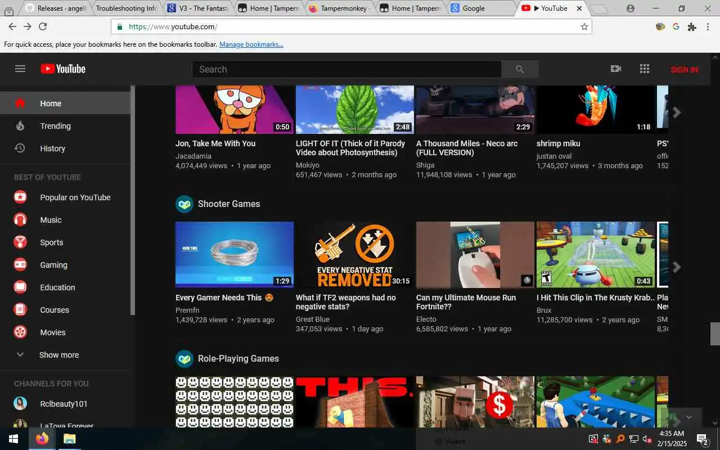Switch to the V3 - The Fantast tab
Screen dimensions: 720x450
pos(198,8)
